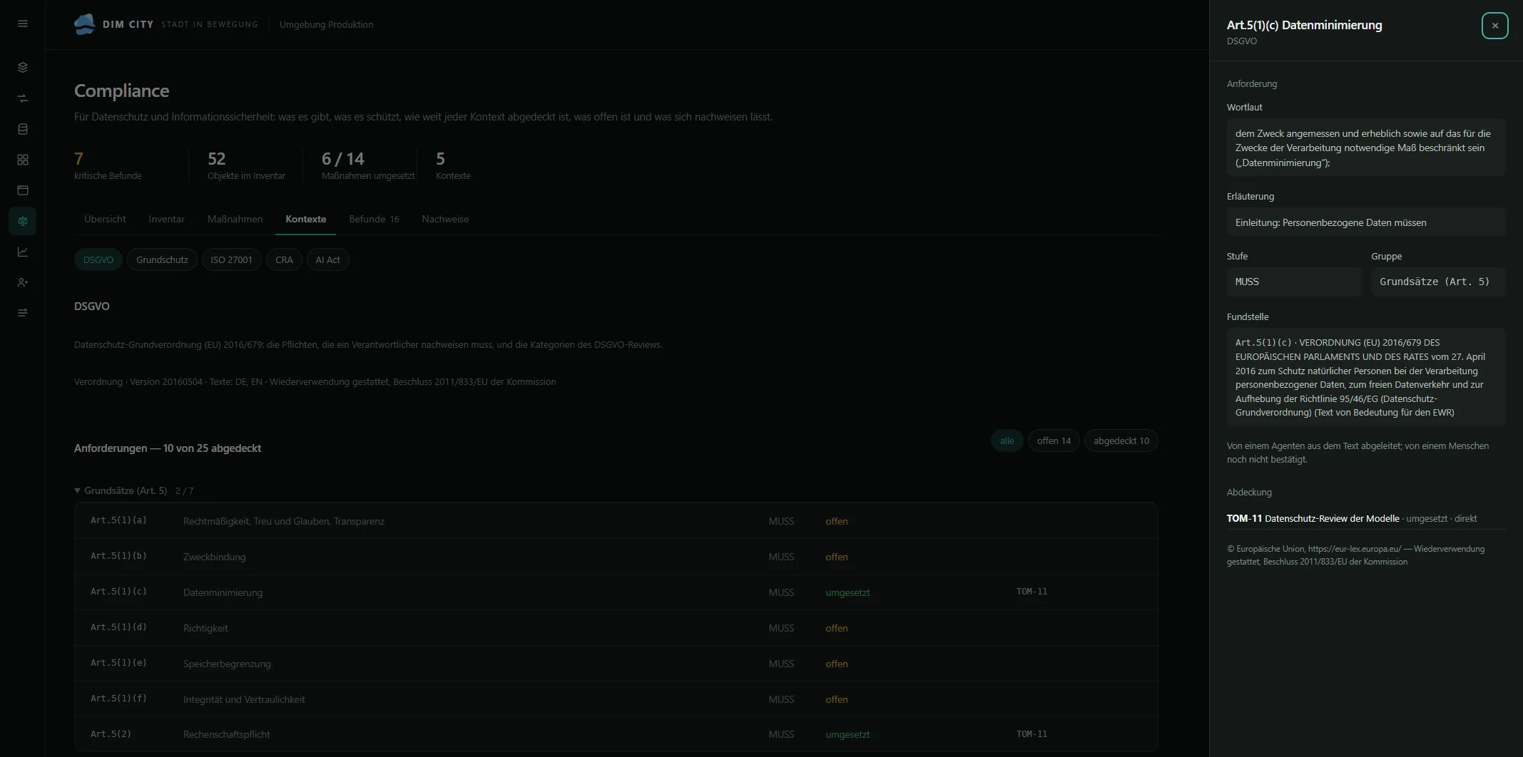Open the Art.5(1)(c) Datenminimierung row
This screenshot has width=1523, height=757.
pos(616,592)
